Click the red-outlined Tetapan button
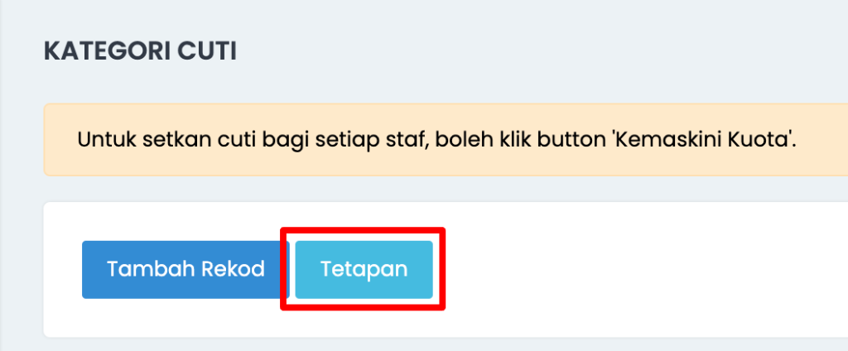 click(364, 269)
